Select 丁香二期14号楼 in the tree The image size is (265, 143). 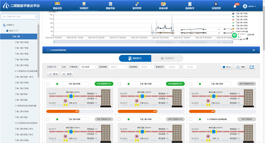coord(22,83)
